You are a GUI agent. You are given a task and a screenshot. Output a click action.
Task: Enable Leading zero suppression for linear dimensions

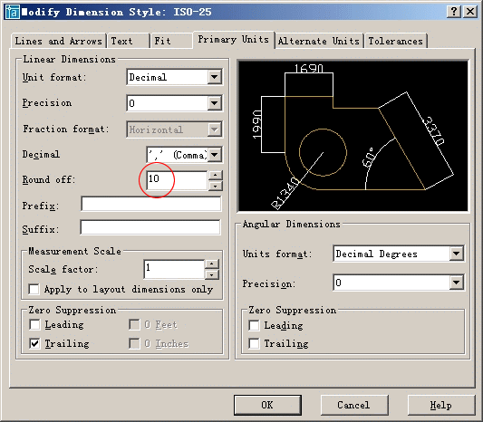(x=34, y=324)
